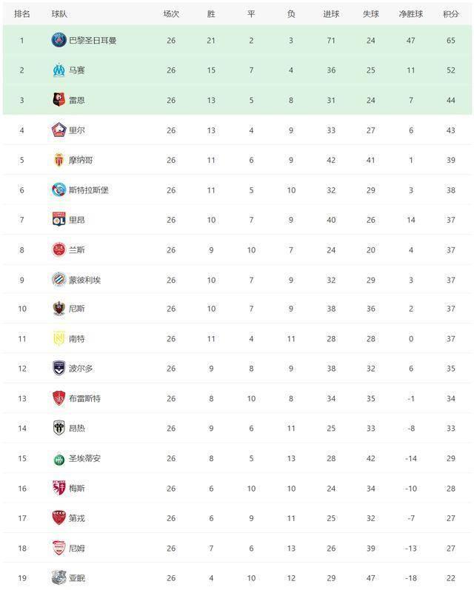Open the Reims club crest
Image resolution: width=474 pixels, height=590 pixels.
[x=59, y=250]
